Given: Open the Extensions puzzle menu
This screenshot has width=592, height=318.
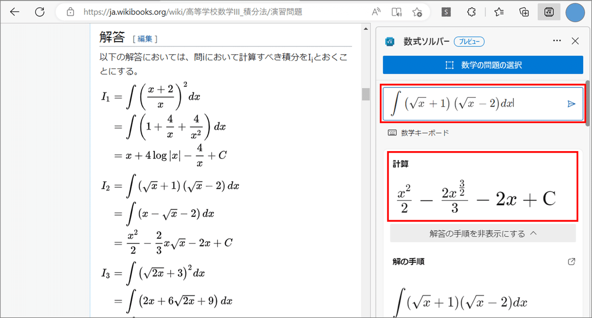Looking at the screenshot, I should coord(471,12).
